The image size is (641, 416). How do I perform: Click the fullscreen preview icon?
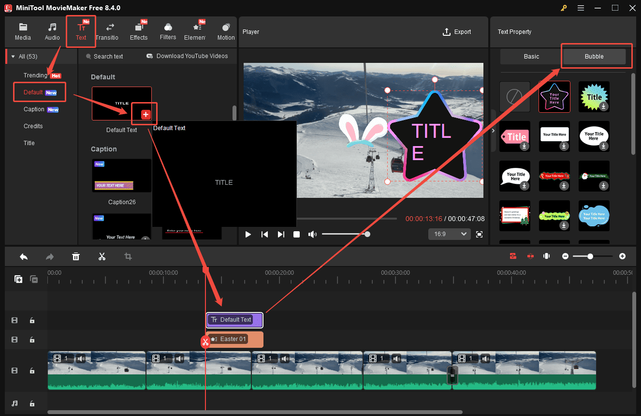click(479, 234)
